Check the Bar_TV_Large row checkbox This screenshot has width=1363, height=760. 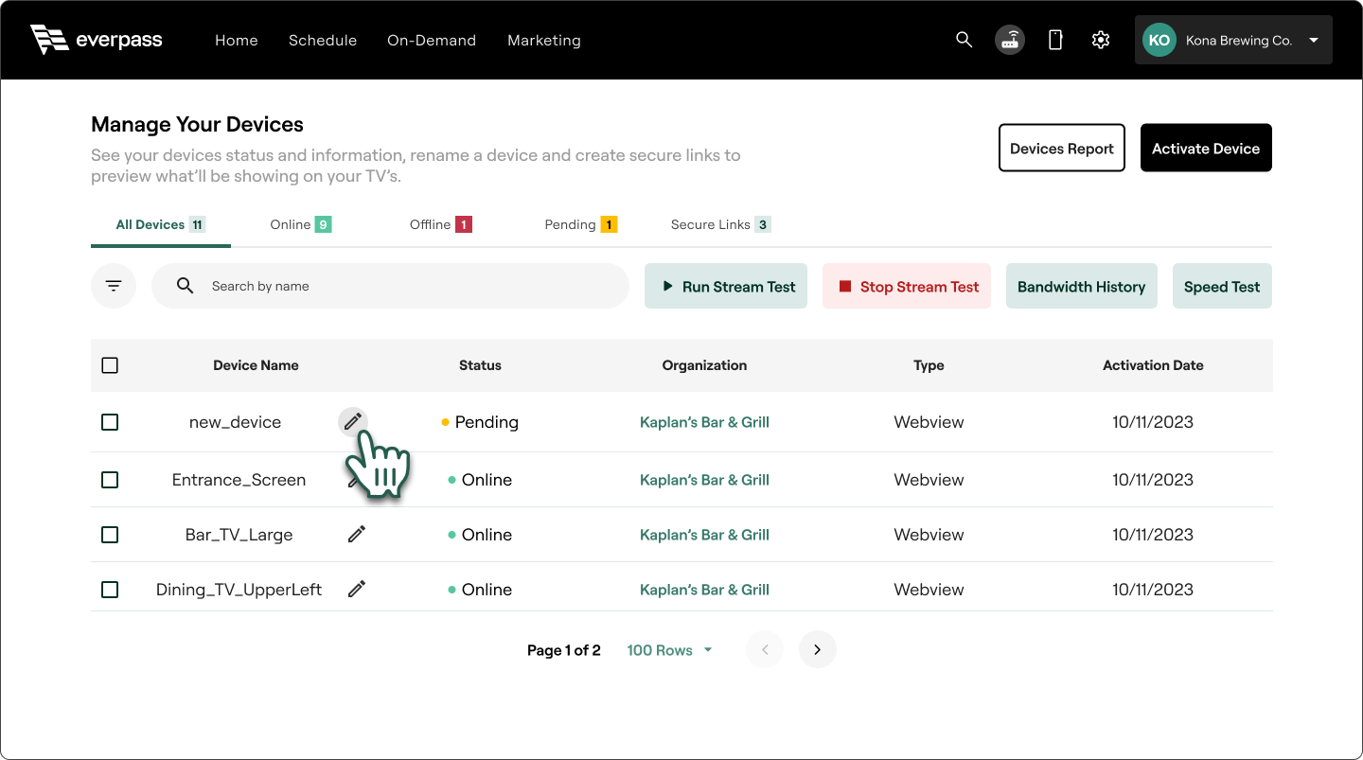click(110, 535)
